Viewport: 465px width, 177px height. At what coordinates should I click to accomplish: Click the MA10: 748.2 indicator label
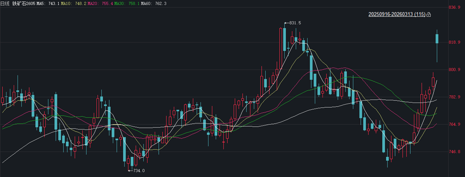(74, 4)
